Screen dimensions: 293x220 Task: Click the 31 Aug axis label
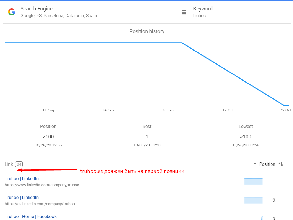48,110
